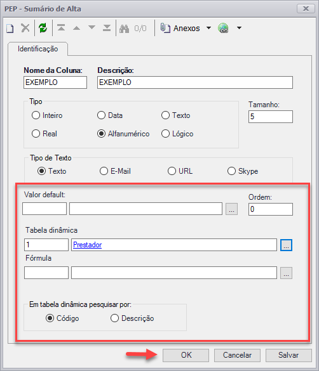
Task: Click the Valor default description field
Action: (x=146, y=209)
